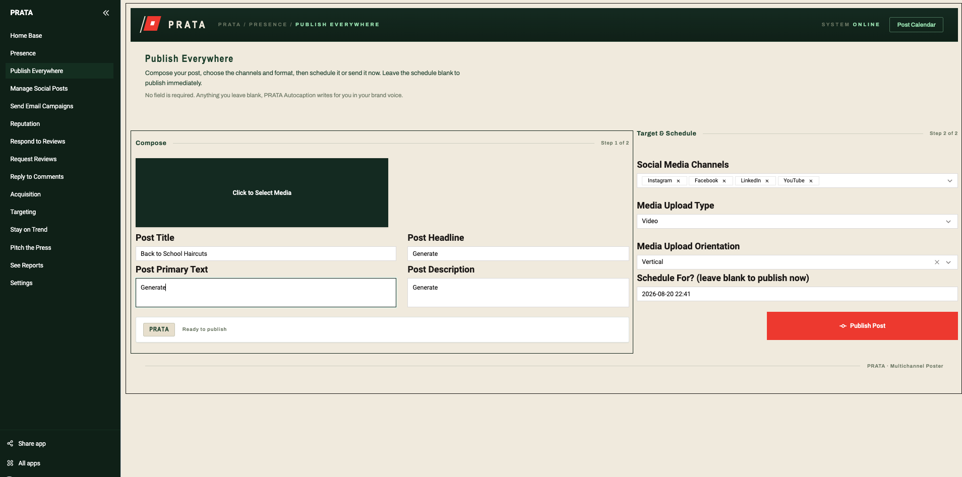Focus the Post Title input field

tap(266, 254)
